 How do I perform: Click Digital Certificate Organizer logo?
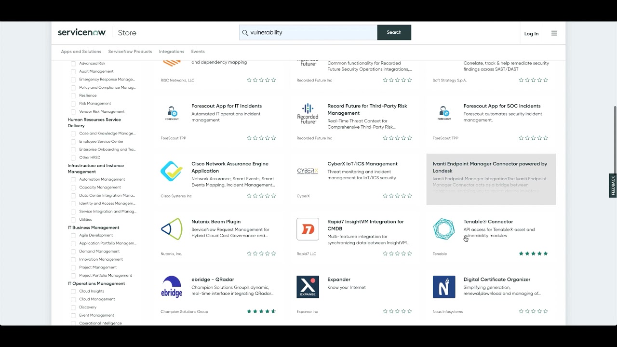(444, 287)
